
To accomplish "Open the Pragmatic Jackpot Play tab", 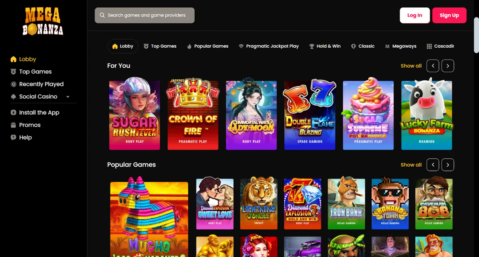I will coord(269,46).
